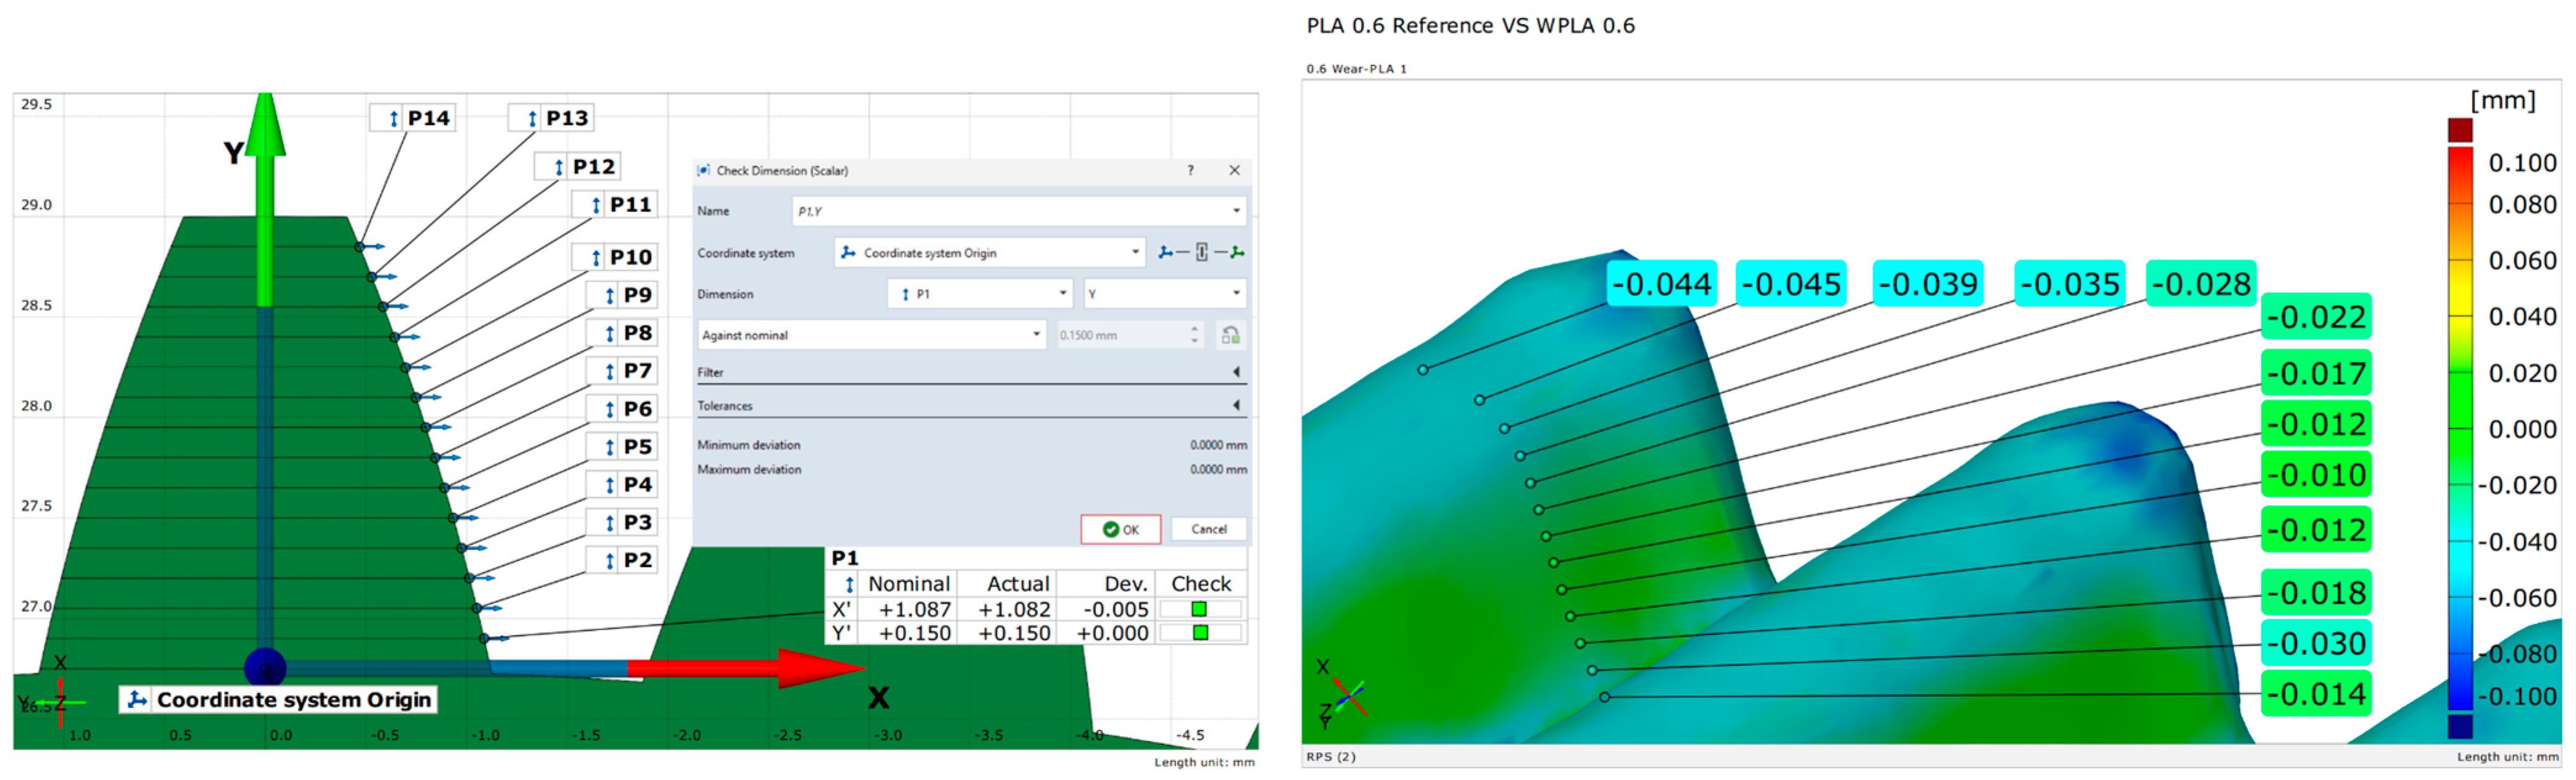Expand the Tolerances section
The width and height of the screenshot is (2576, 780).
[1236, 406]
